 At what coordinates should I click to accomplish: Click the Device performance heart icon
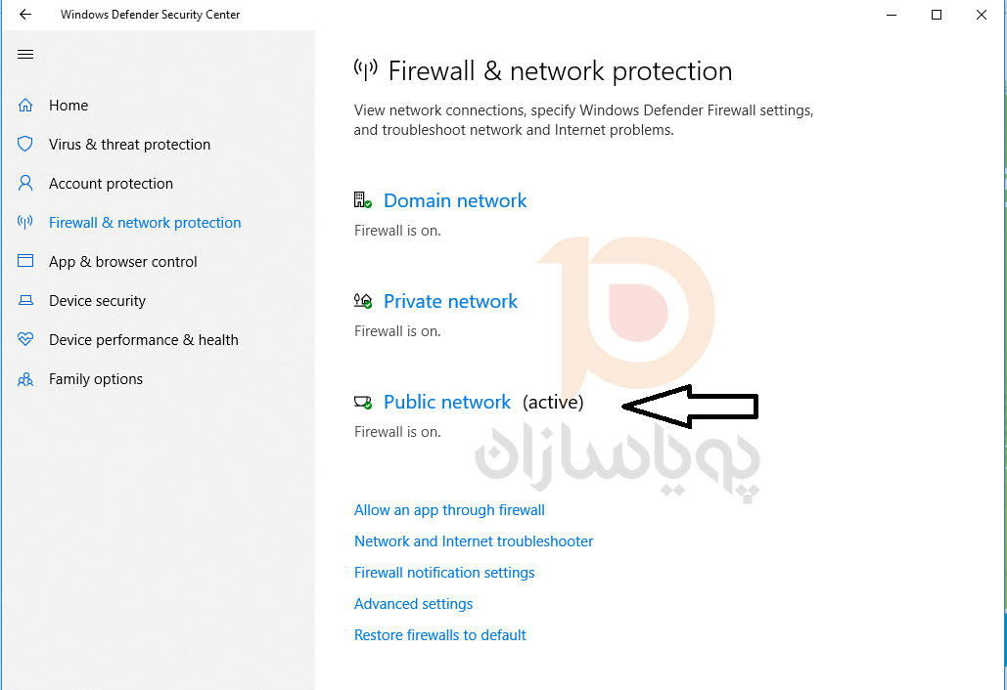click(x=25, y=339)
